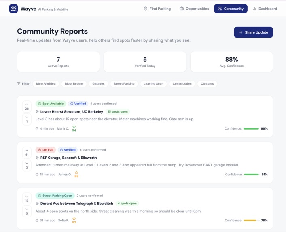Click the 15 spots open tag
The width and height of the screenshot is (286, 232).
pos(118,111)
